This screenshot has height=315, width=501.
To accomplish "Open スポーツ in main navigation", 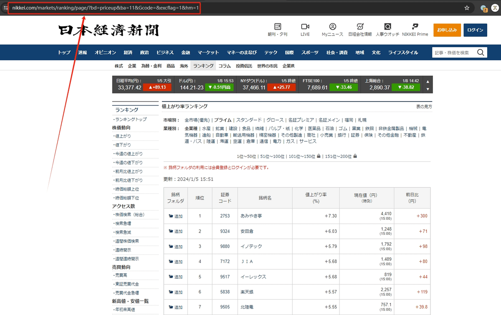I will click(310, 53).
